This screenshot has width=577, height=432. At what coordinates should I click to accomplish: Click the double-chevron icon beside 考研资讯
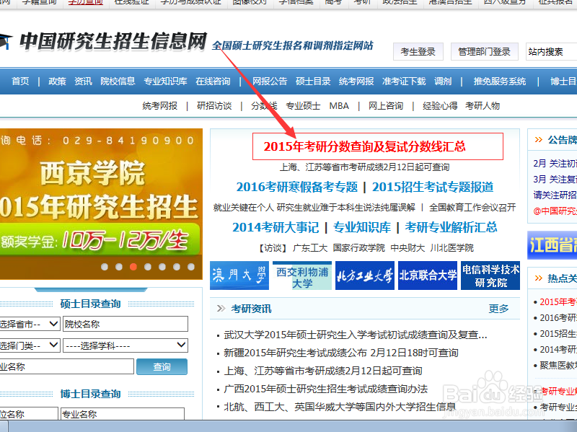click(221, 309)
